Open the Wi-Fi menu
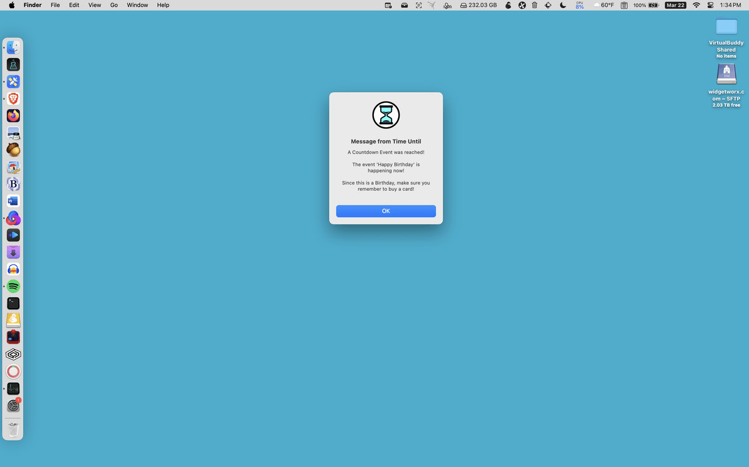The image size is (749, 467). [696, 5]
